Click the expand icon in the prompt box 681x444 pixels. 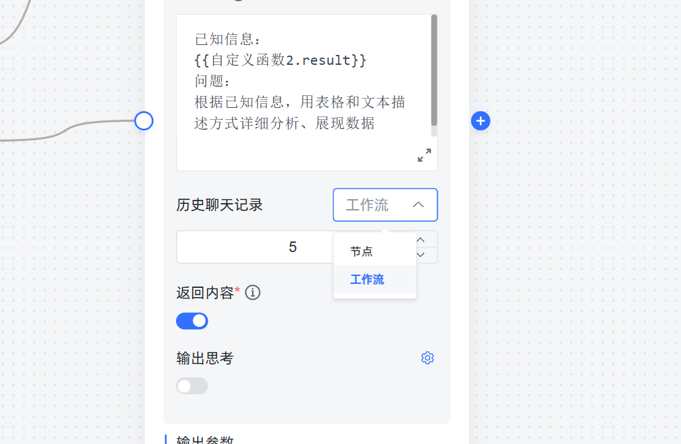424,155
